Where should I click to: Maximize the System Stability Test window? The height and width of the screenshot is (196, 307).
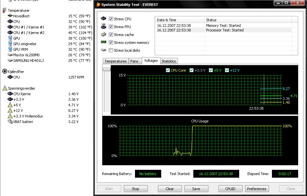click(287, 3)
